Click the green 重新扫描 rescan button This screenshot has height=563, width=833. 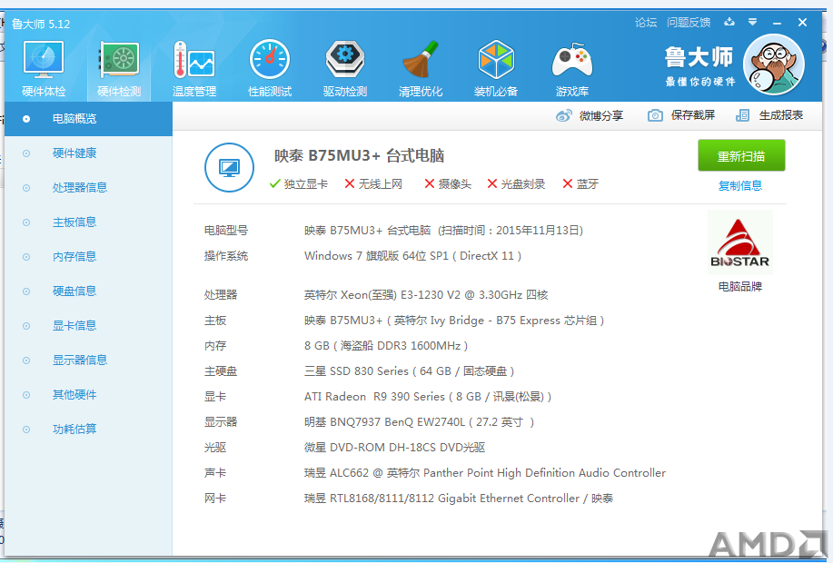[741, 155]
